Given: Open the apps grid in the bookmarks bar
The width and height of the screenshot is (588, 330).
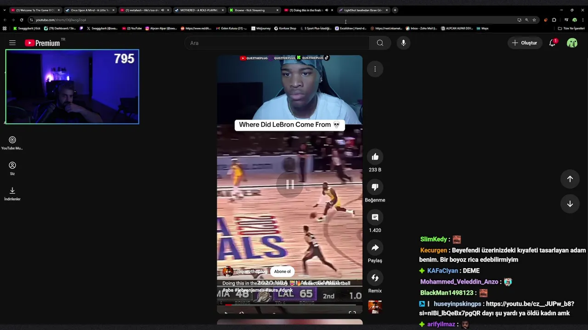Looking at the screenshot, I should point(5,28).
